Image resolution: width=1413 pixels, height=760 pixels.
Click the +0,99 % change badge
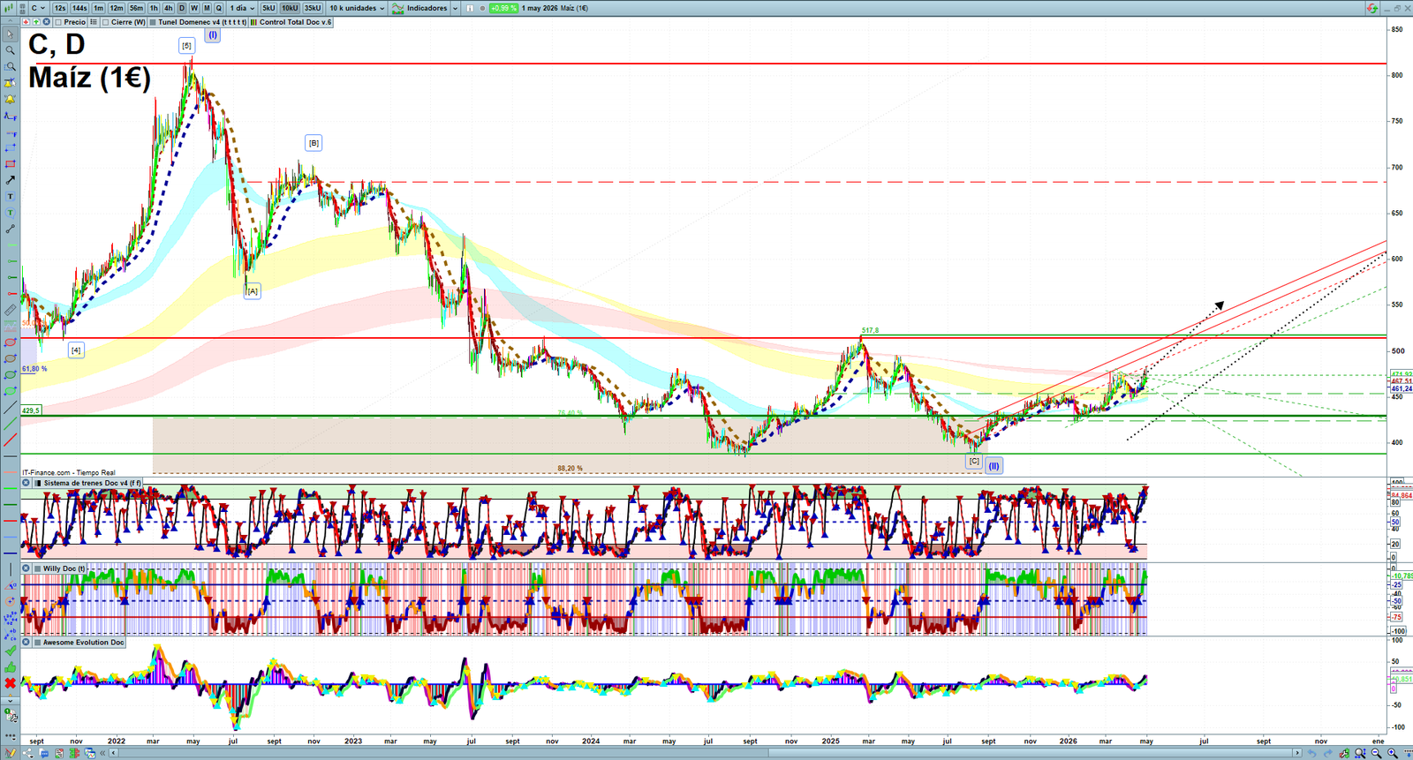point(503,8)
